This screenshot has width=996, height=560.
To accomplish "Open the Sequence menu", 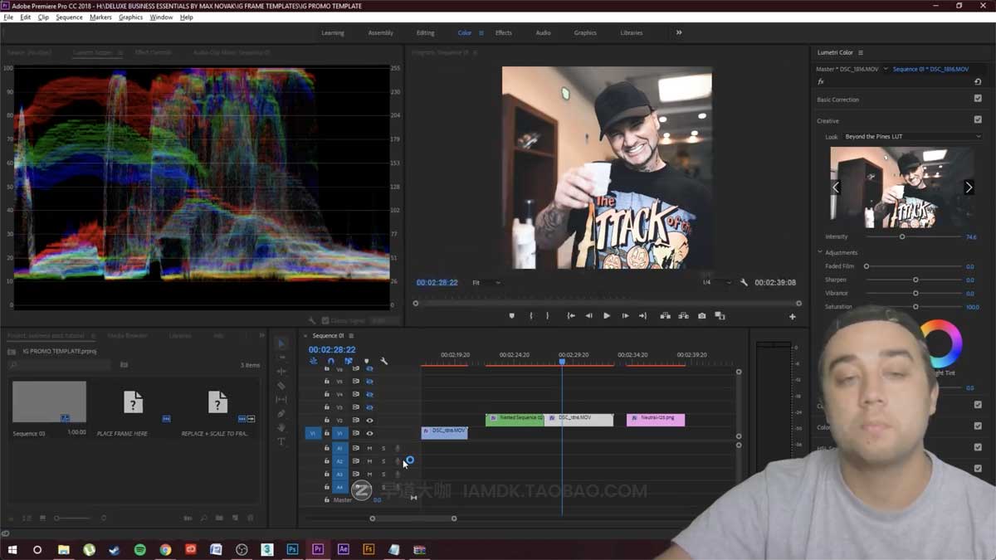I will [x=69, y=17].
